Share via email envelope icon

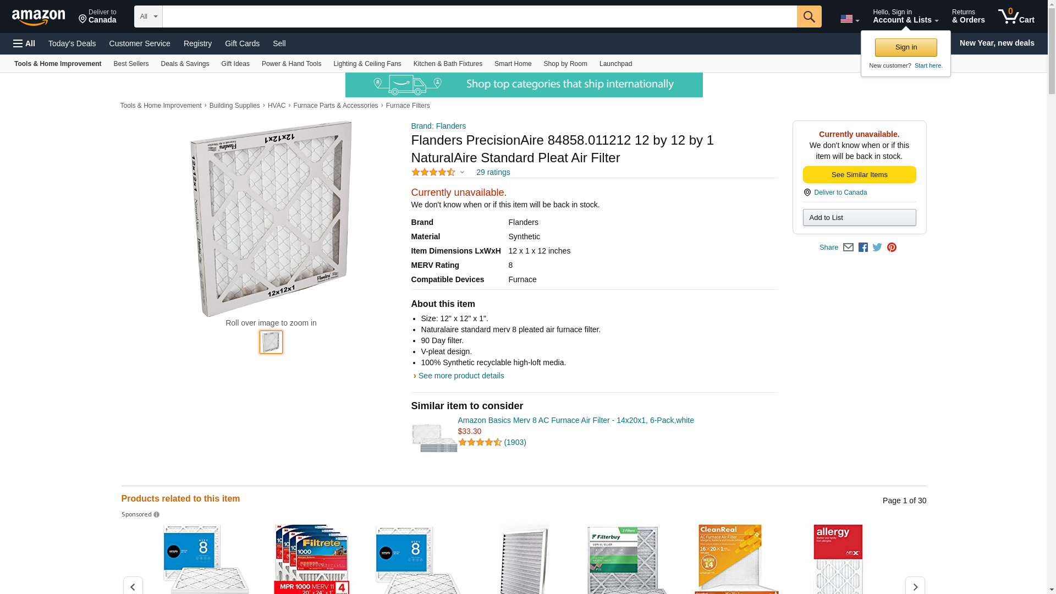(848, 248)
